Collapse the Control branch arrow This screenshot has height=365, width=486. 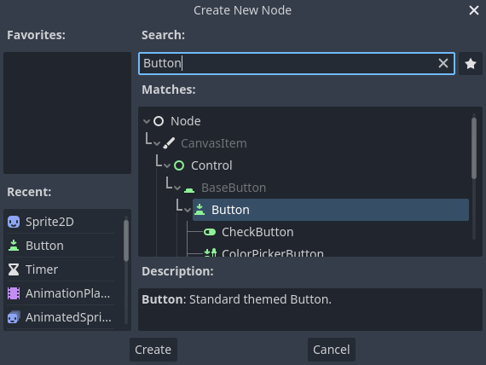tap(167, 166)
